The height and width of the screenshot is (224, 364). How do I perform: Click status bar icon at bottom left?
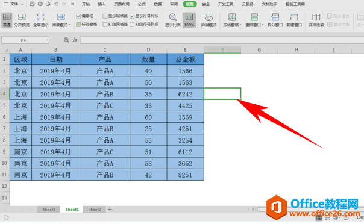(6, 218)
